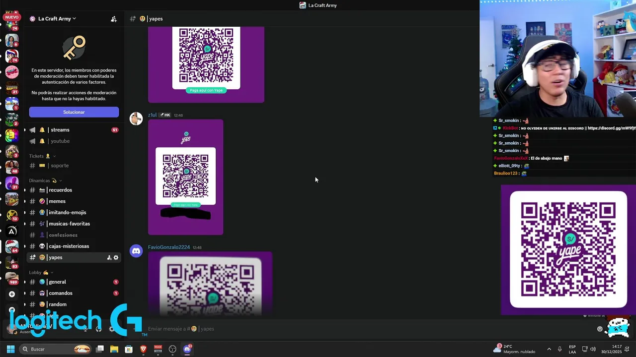Click the microphone icon in system tray
This screenshot has height=357, width=636.
pos(560,349)
